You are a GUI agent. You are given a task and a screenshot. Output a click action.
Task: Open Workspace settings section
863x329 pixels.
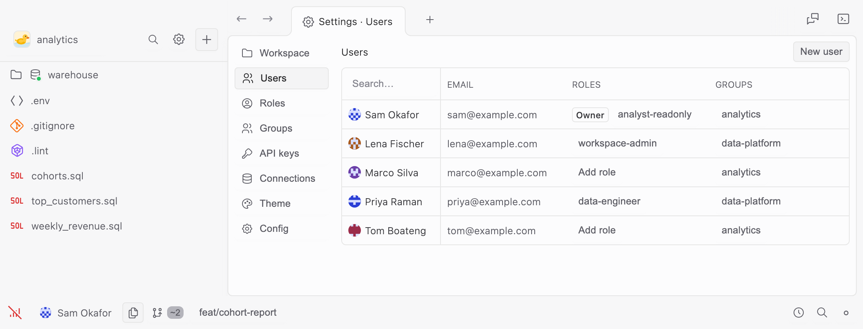[282, 53]
